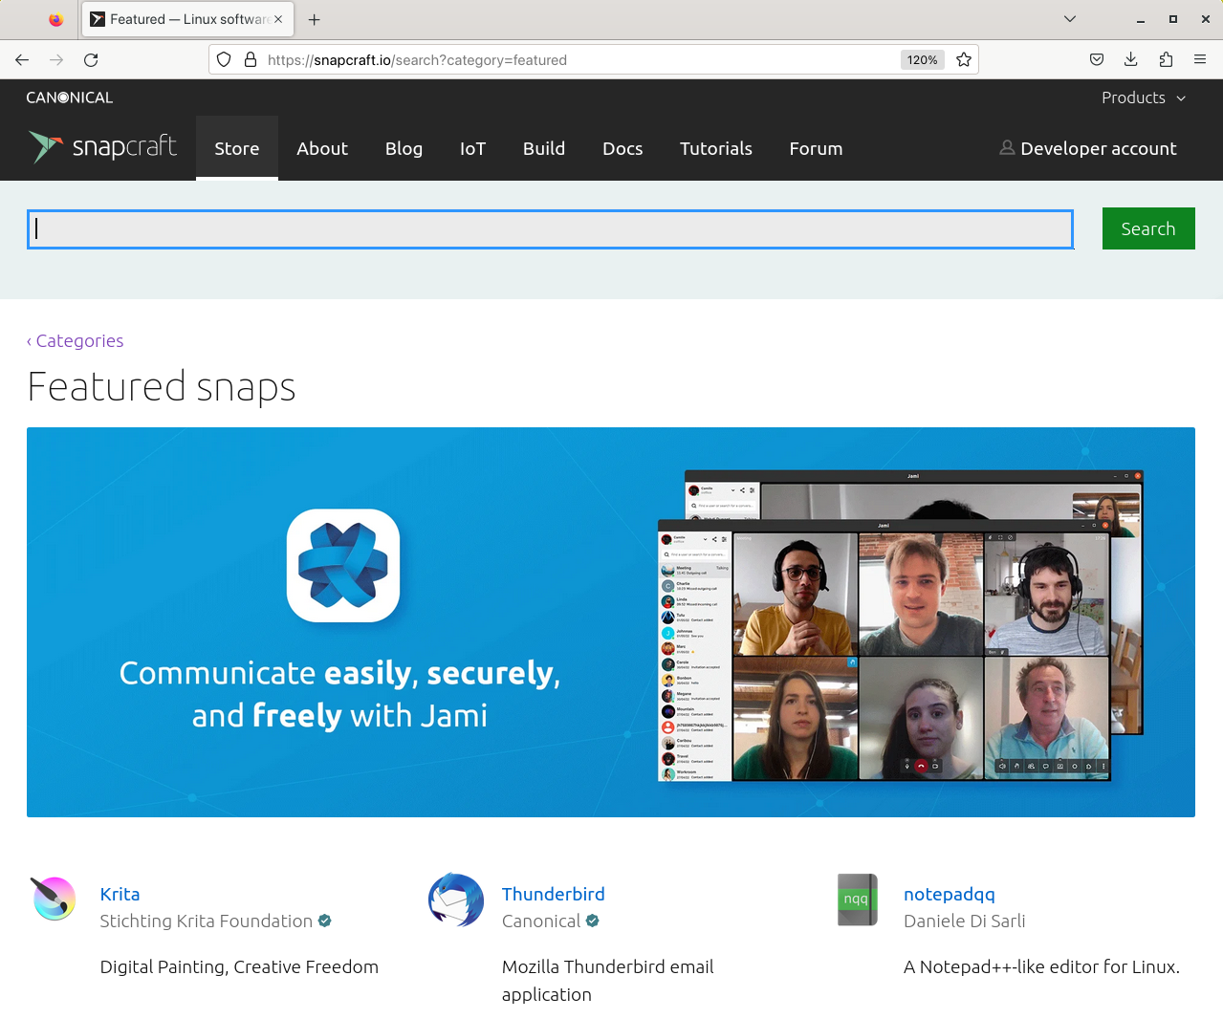1223x1019 pixels.
Task: Click Canonical verified publisher badge
Action: coord(593,921)
